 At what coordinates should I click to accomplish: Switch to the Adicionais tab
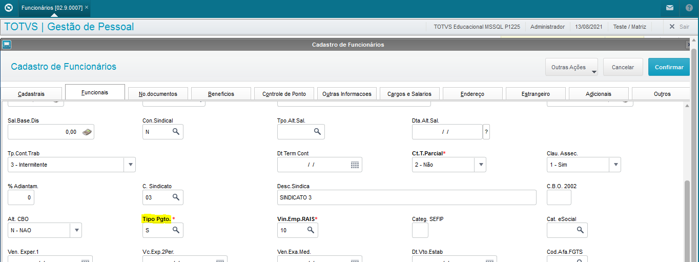(599, 94)
